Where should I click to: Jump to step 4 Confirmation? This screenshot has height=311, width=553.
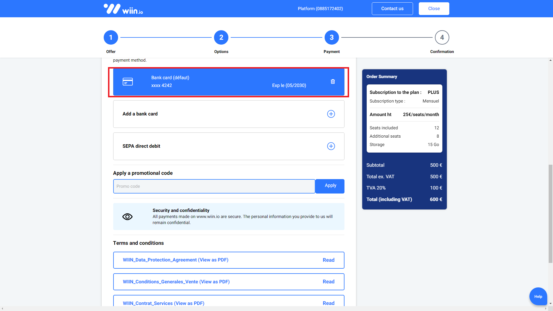[x=442, y=37]
